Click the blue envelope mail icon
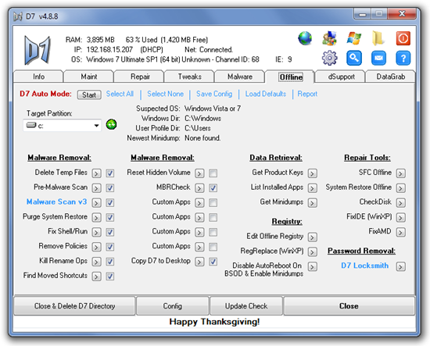Viewport: 430px width, 346px height. tap(378, 58)
